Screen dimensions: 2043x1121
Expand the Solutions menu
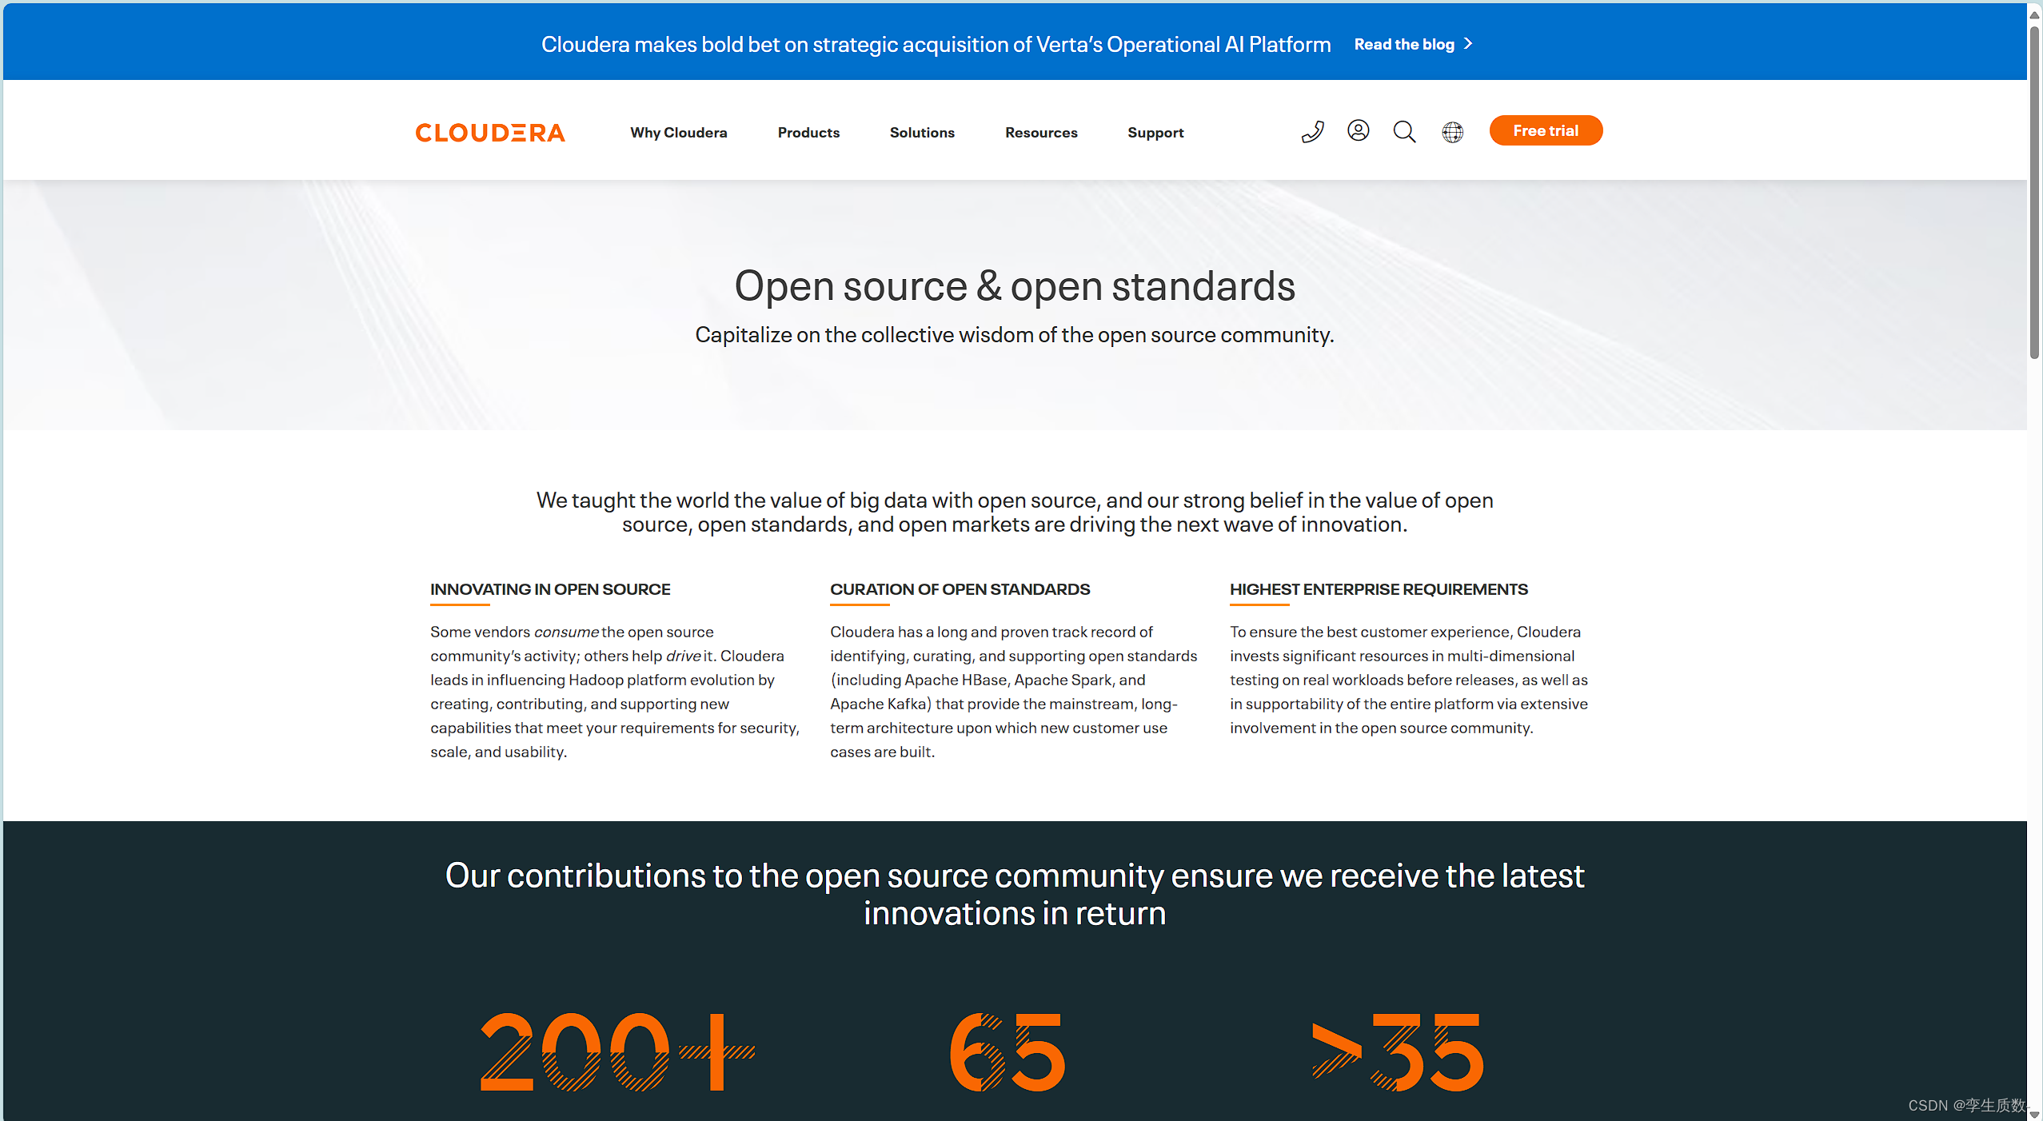(x=922, y=133)
